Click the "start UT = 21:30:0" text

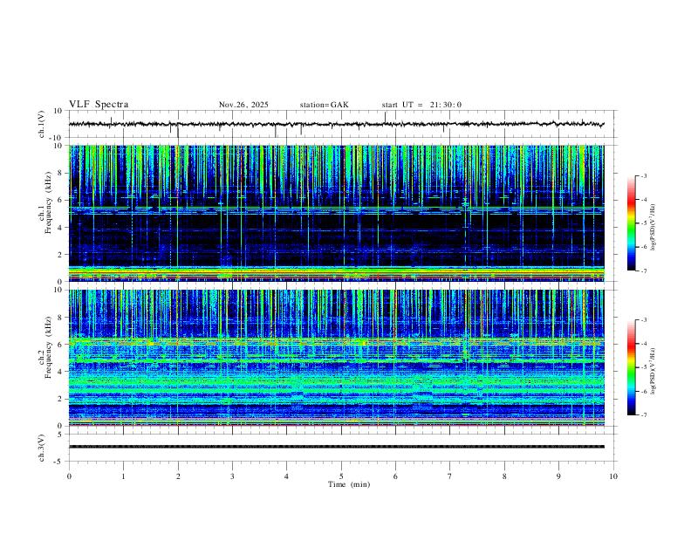(x=421, y=105)
